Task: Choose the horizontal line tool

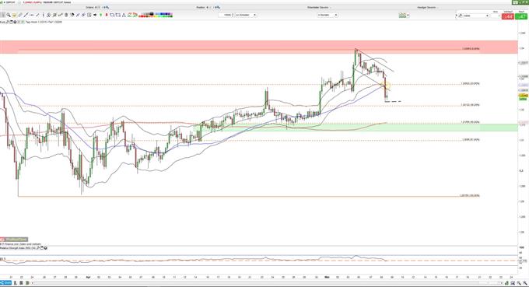Action: coord(32,15)
